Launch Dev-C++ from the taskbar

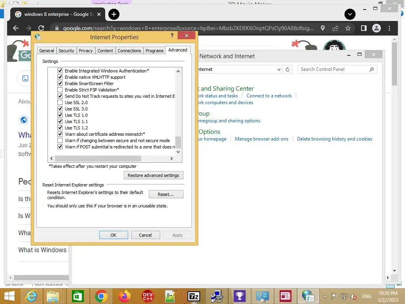point(148,296)
